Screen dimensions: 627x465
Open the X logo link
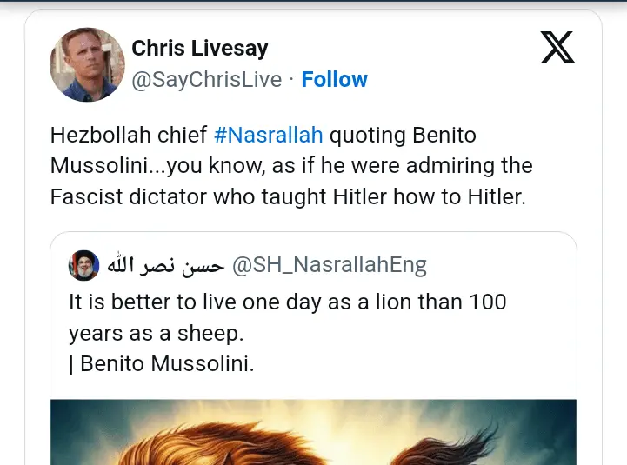pyautogui.click(x=557, y=47)
